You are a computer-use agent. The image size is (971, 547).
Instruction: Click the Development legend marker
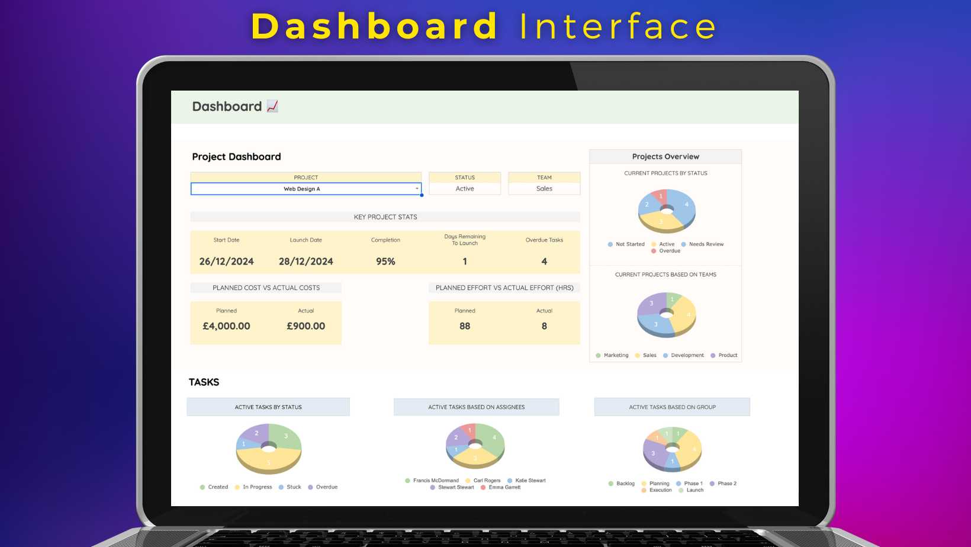click(665, 356)
